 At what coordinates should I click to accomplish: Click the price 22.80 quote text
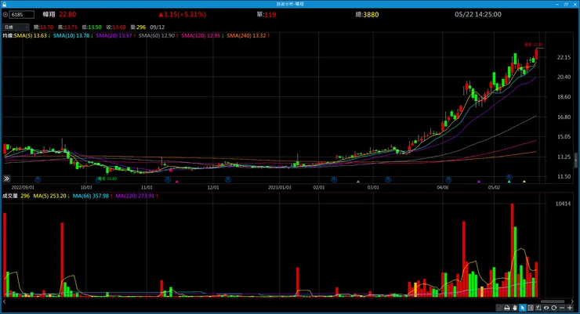point(67,14)
